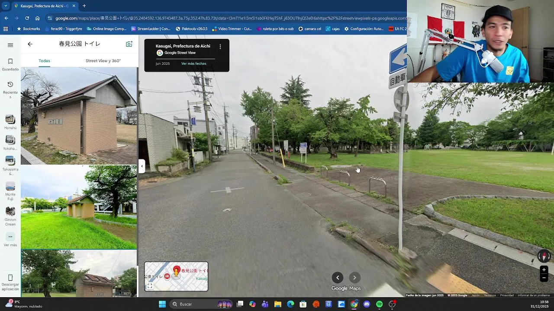Viewport: 554px width, 311px height.
Task: Zoom in on Street View
Action: tap(544, 270)
